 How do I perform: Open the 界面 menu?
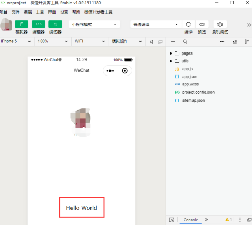coord(52,12)
